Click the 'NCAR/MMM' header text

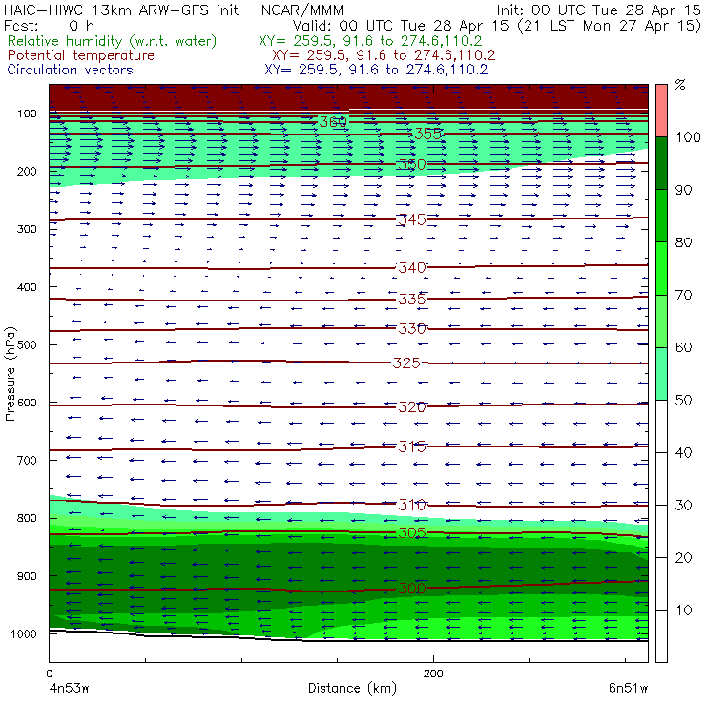point(302,10)
